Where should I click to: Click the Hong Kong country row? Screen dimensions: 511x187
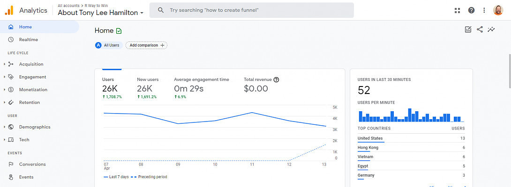tap(411, 148)
